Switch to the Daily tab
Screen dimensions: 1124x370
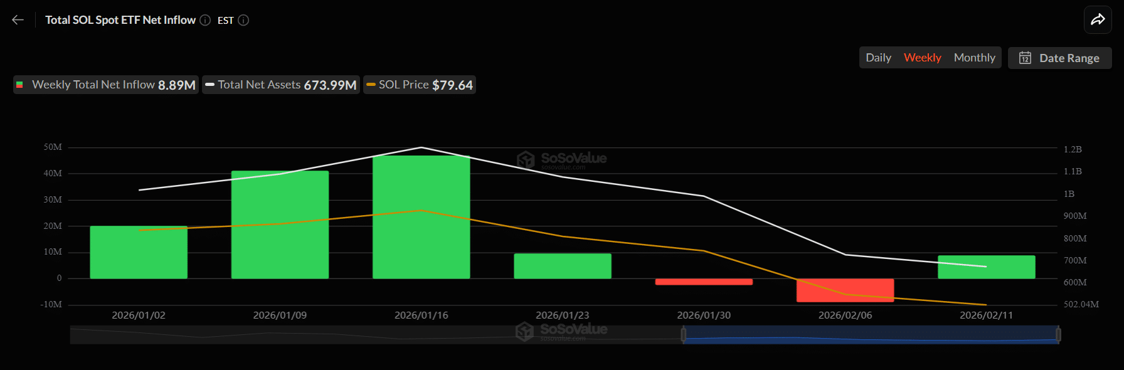click(x=878, y=58)
